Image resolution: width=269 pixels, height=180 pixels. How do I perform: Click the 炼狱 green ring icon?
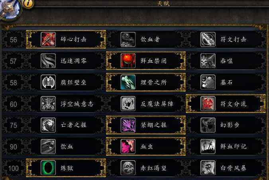tap(48, 168)
